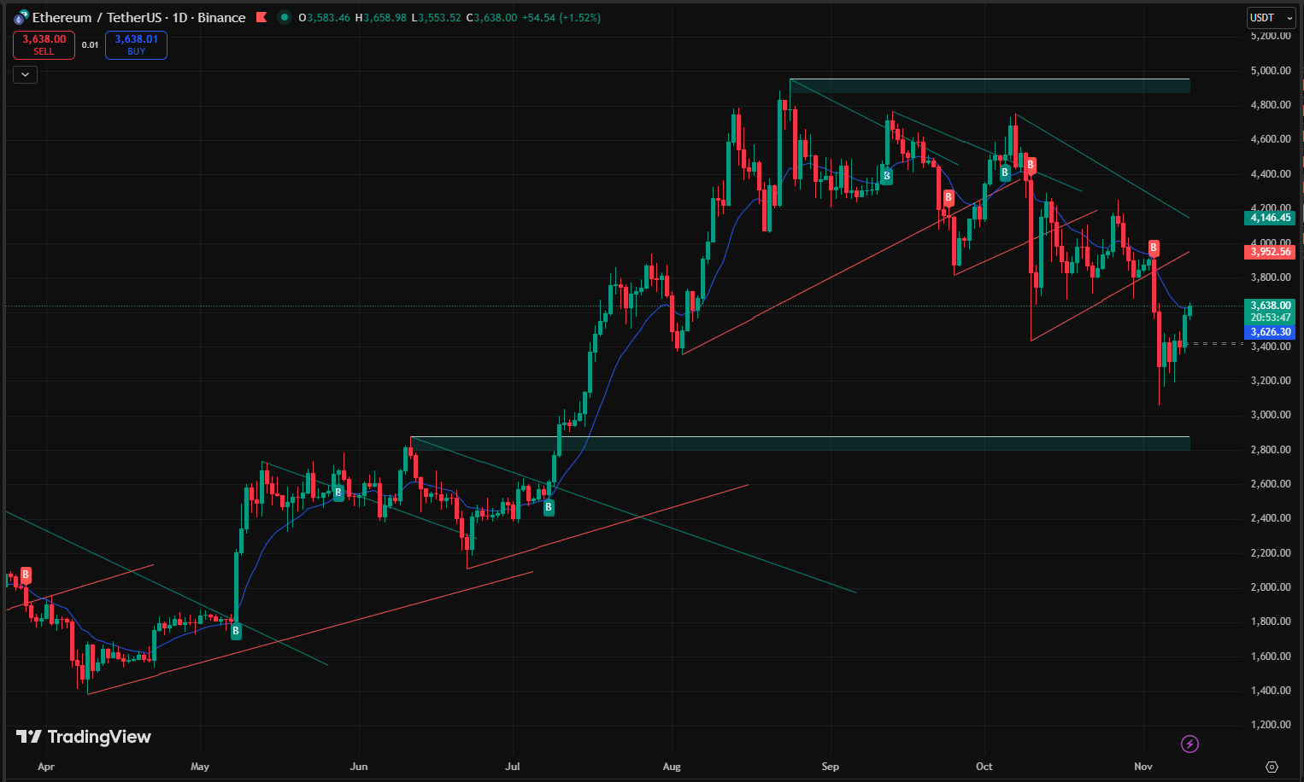Click the Ethereum symbol logo icon
This screenshot has height=782, width=1304.
[21, 17]
